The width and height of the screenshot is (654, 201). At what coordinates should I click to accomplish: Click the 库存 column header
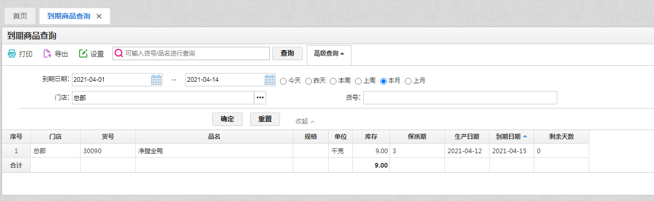pyautogui.click(x=371, y=137)
